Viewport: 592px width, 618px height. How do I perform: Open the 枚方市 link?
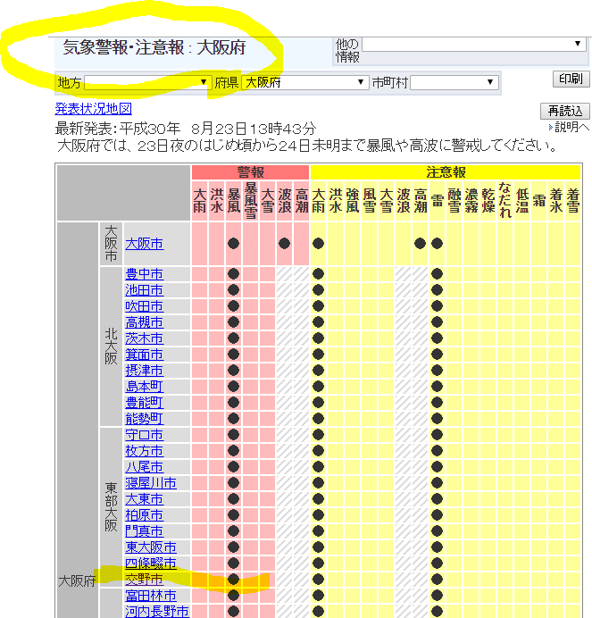click(x=144, y=451)
